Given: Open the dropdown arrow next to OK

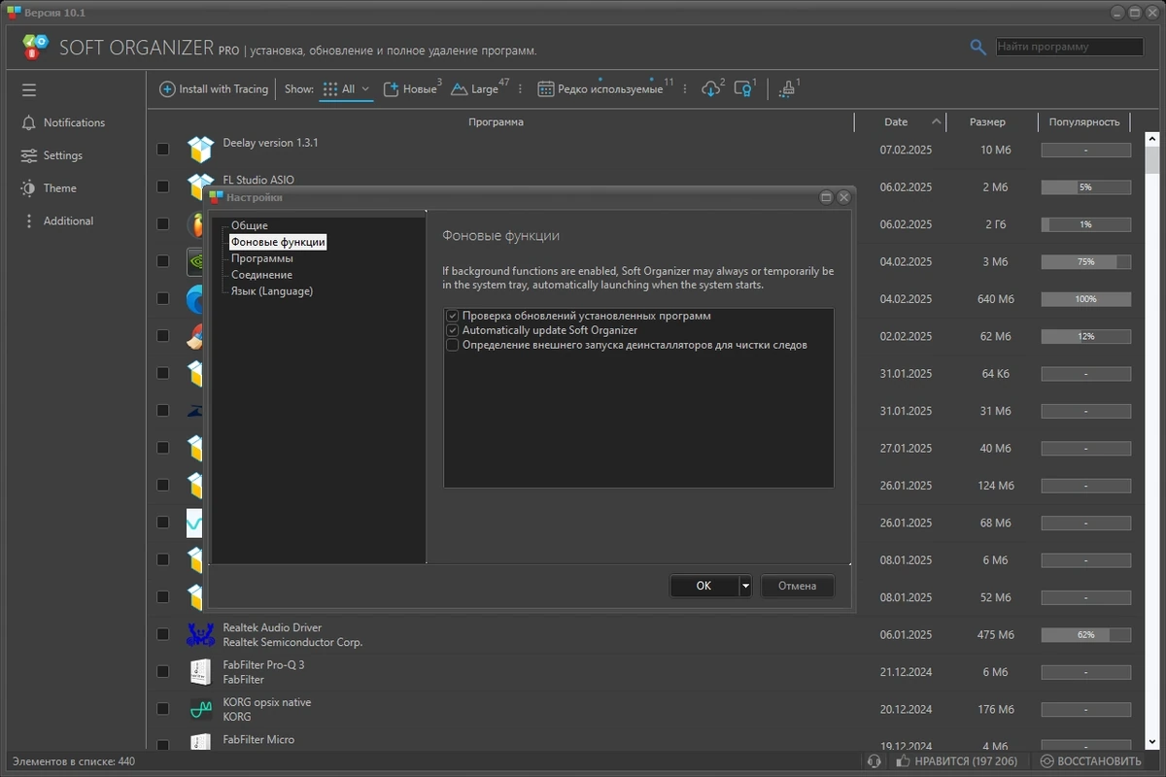Looking at the screenshot, I should 745,586.
